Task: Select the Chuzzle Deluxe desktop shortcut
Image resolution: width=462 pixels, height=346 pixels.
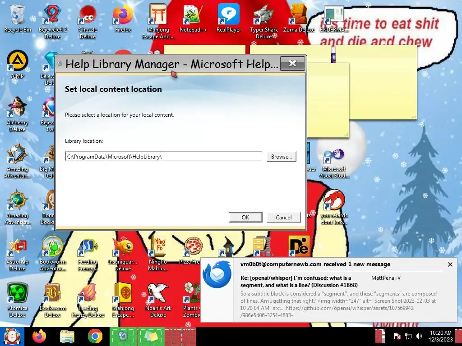Action: 88,22
